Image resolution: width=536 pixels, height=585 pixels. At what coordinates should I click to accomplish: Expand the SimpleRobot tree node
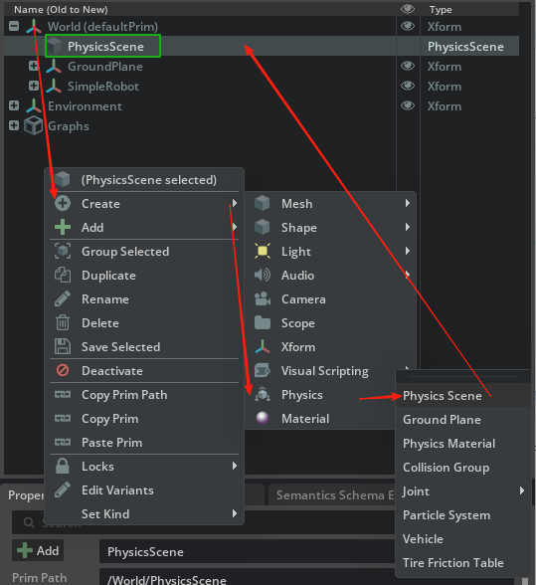coord(34,86)
